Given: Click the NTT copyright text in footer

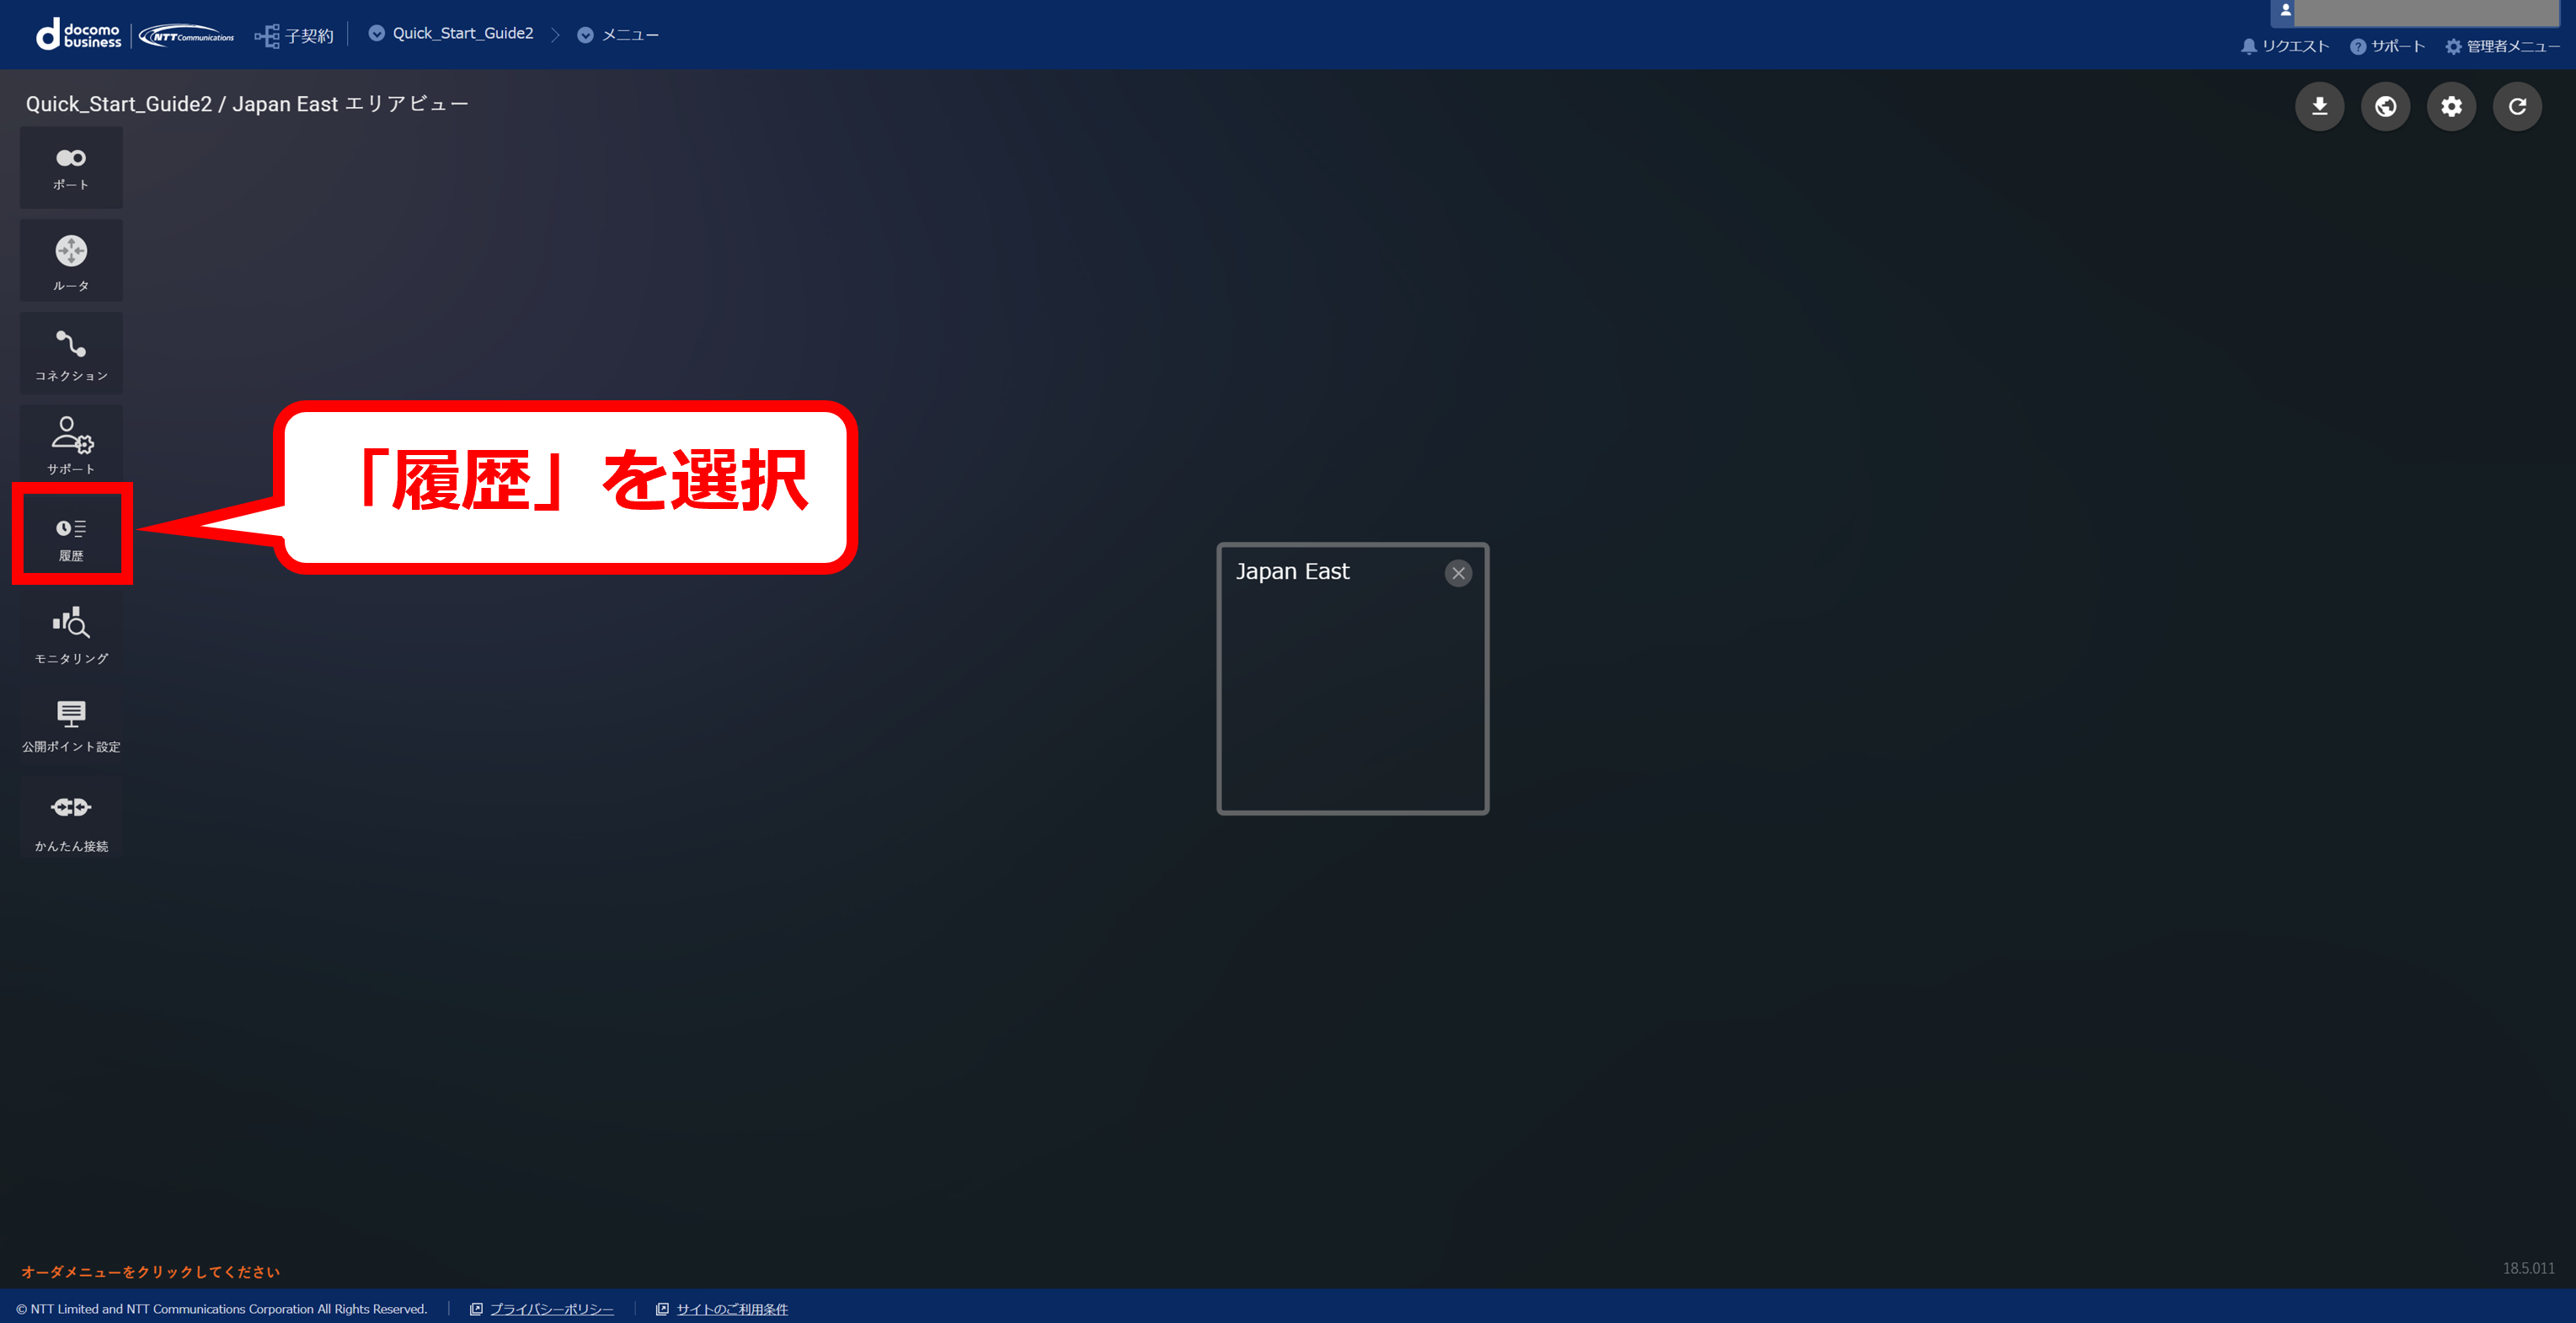Looking at the screenshot, I should [222, 1309].
